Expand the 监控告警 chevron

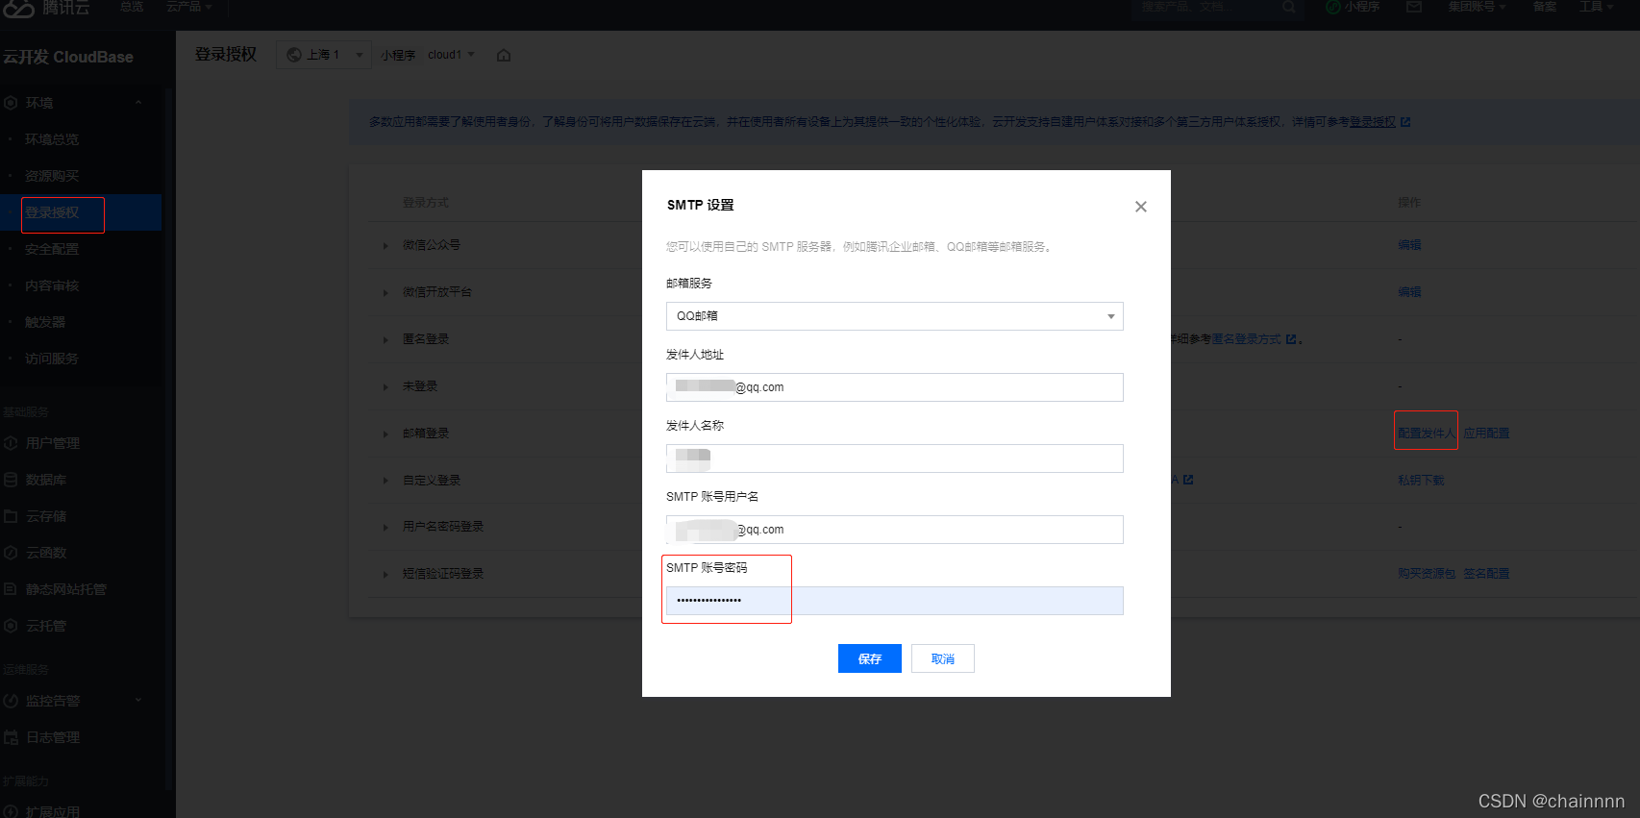point(138,700)
